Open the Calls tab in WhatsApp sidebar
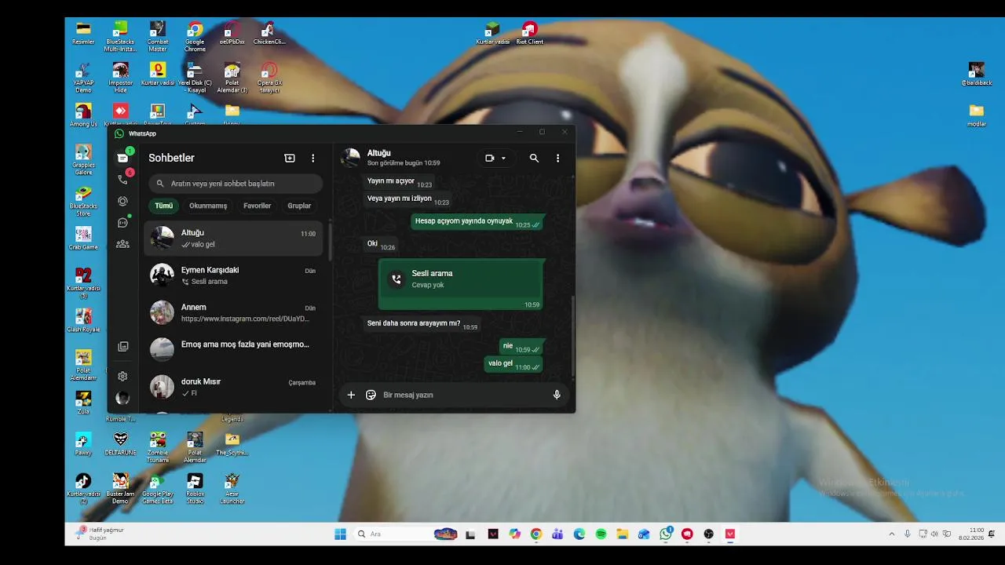Viewport: 1005px width, 565px height. coord(122,179)
